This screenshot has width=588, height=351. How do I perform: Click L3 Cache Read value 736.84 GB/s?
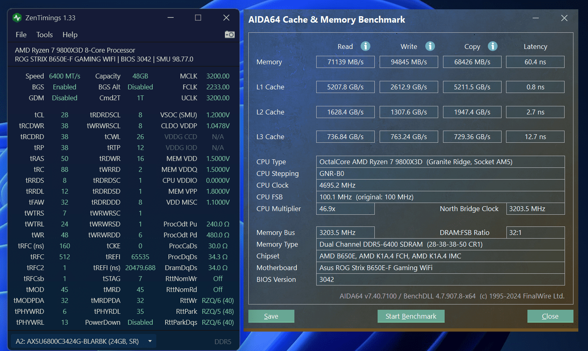coord(345,137)
